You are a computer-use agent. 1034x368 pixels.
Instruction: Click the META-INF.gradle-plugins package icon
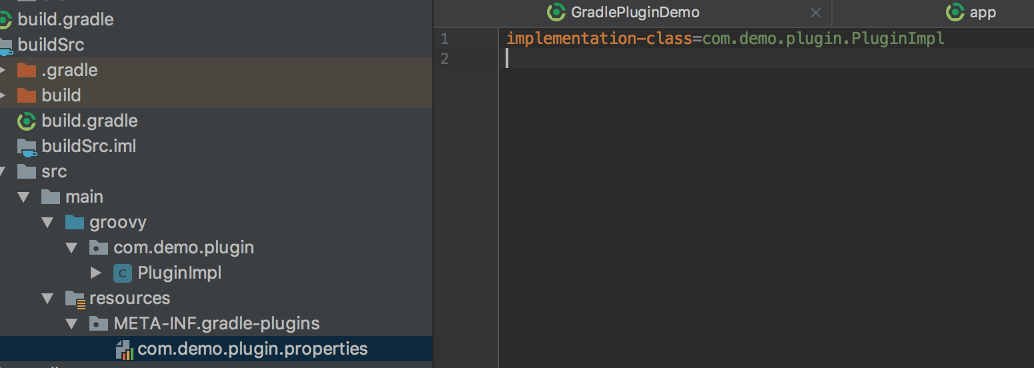99,324
